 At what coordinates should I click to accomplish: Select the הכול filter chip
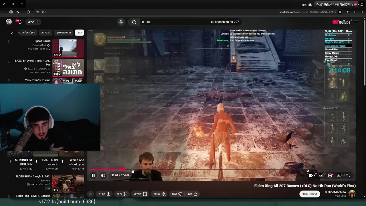point(79,33)
